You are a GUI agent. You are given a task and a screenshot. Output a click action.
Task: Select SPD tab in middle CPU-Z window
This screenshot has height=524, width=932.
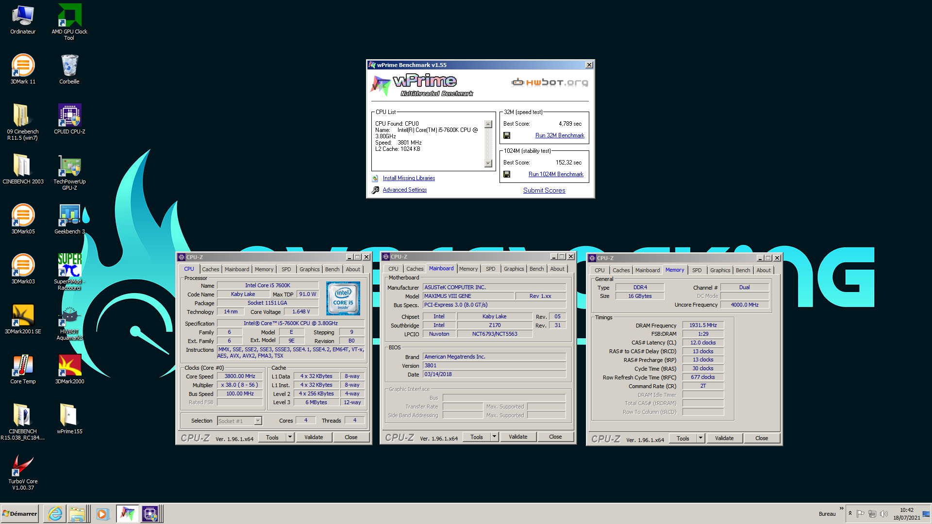[x=491, y=269]
